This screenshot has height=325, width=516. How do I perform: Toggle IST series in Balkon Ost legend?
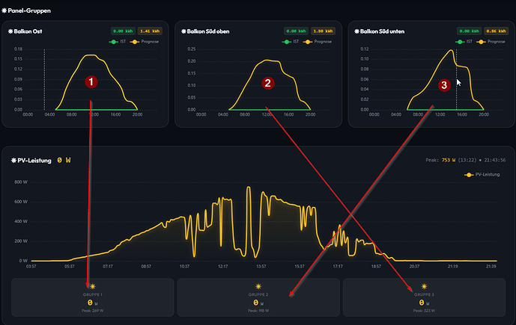pyautogui.click(x=118, y=42)
